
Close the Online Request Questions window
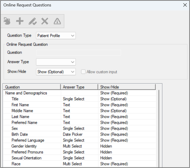pos(185,5)
